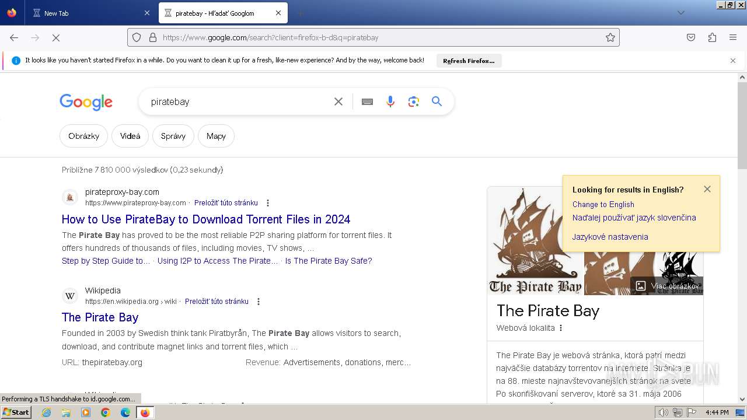Go back to the previous page
Viewport: 747px width, 420px height.
coord(14,37)
